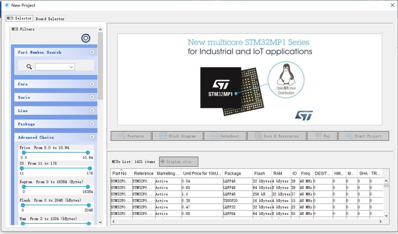
Task: Click the reset filters circular icon
Action: [86, 38]
